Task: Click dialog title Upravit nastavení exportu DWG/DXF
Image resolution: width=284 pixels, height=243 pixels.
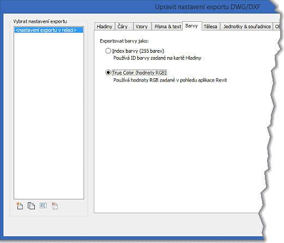Action: click(x=208, y=7)
